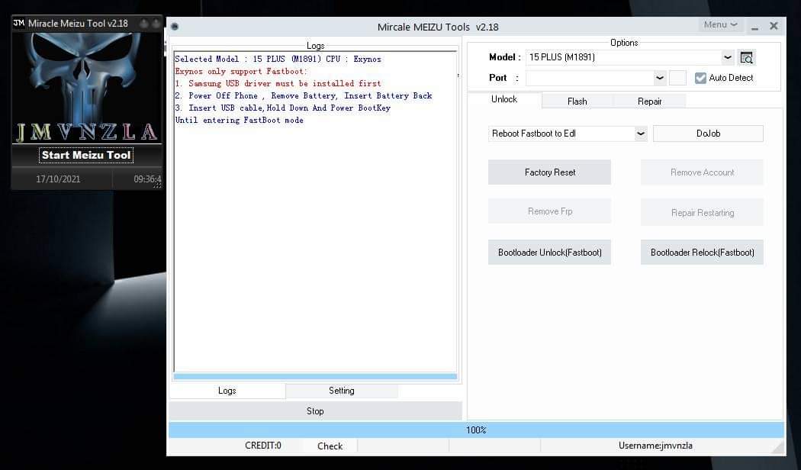
Task: Expand the Model dropdown arrow
Action: (x=728, y=57)
